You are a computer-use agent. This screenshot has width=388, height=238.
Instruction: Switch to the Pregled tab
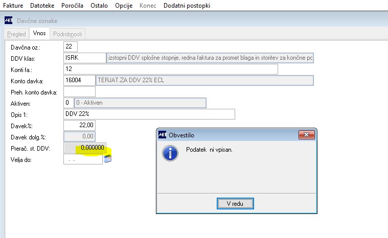coord(16,34)
